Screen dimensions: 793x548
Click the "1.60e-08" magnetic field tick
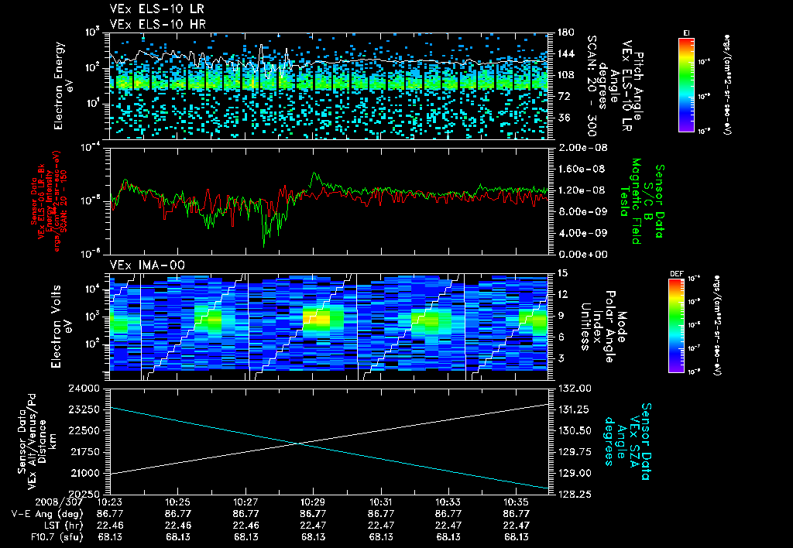[582, 170]
